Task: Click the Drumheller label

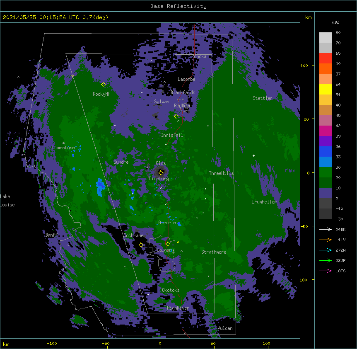Action: click(x=264, y=202)
